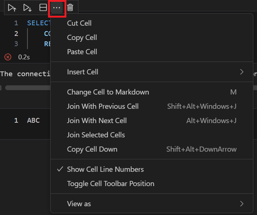Select Join With Next Cell
257x215 pixels.
tap(97, 121)
